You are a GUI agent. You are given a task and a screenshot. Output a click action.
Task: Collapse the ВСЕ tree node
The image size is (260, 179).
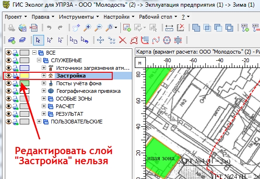click(x=34, y=53)
